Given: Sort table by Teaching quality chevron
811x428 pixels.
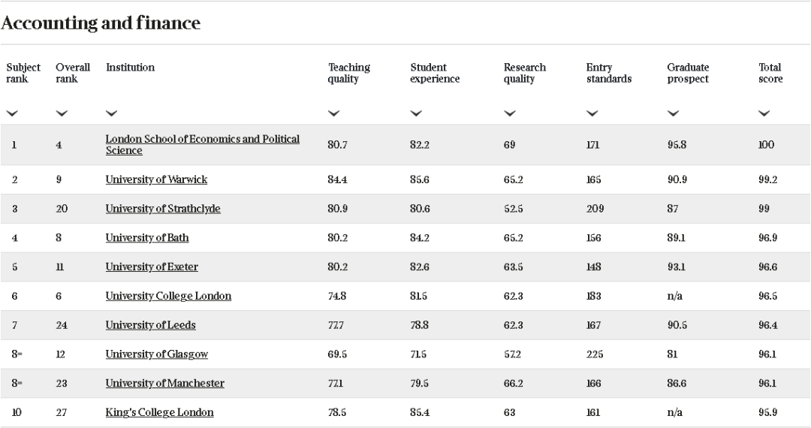Looking at the screenshot, I should click(333, 113).
